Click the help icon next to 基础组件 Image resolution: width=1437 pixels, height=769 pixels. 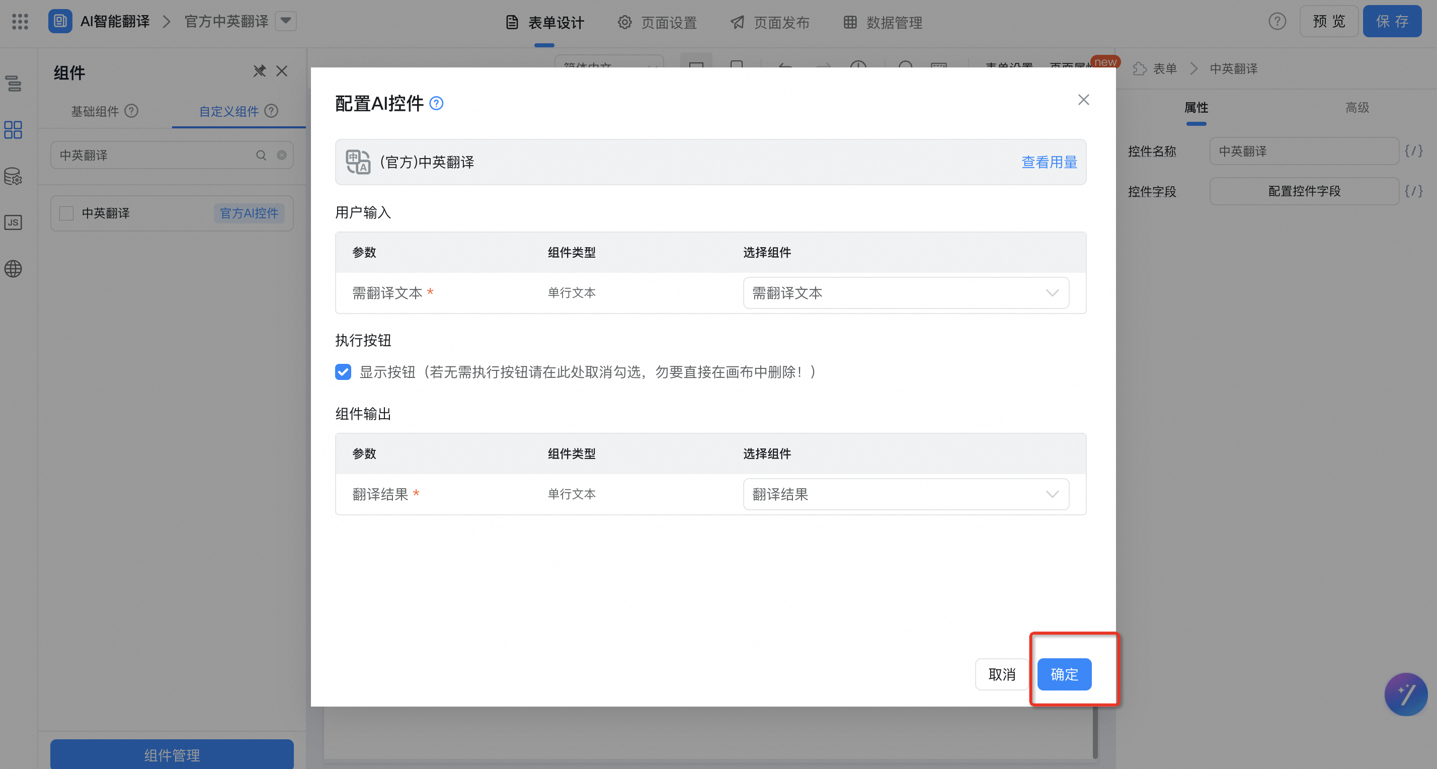[x=132, y=111]
